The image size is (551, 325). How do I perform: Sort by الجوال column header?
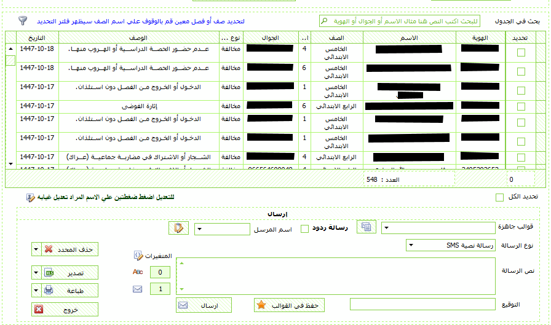[270, 37]
